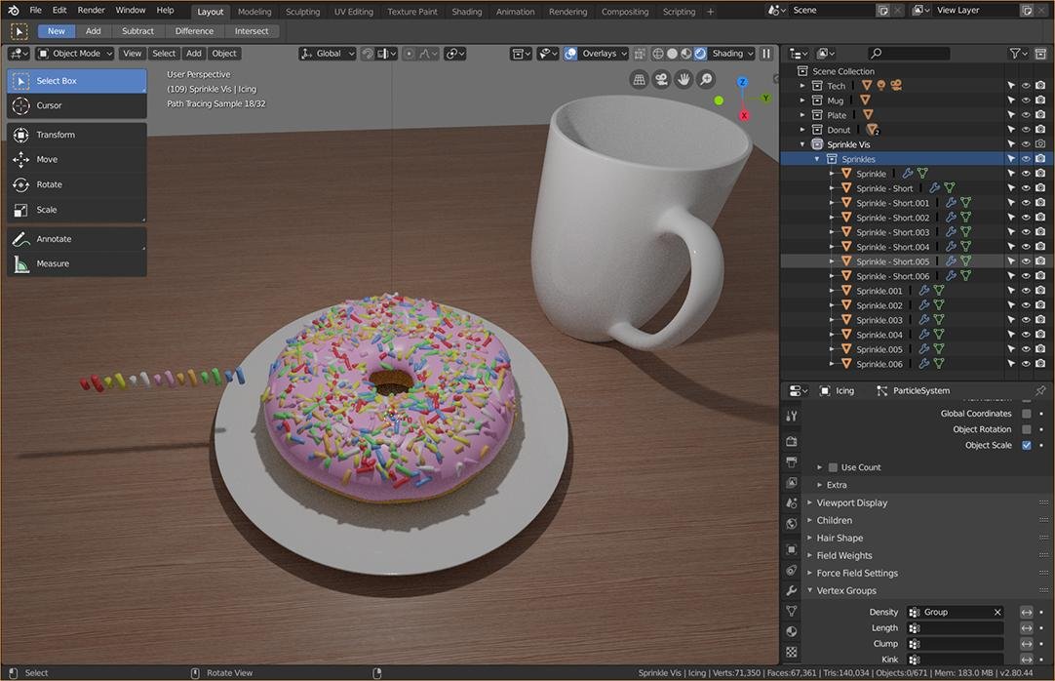
Task: Collapse the Sprinkles collection in outliner
Action: 817,159
